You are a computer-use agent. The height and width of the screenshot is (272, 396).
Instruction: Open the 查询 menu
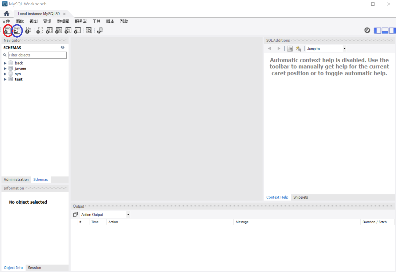[47, 21]
